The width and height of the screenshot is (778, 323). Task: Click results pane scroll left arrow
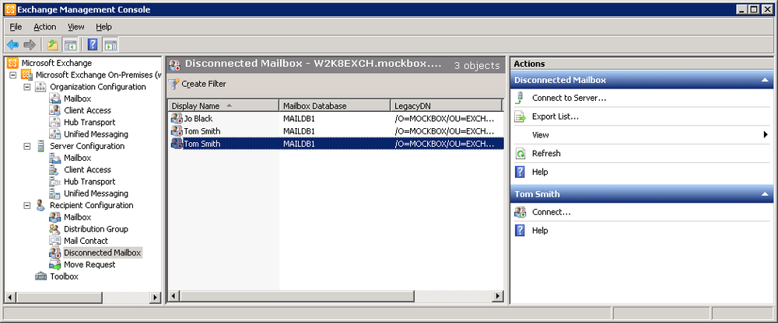[x=173, y=297]
